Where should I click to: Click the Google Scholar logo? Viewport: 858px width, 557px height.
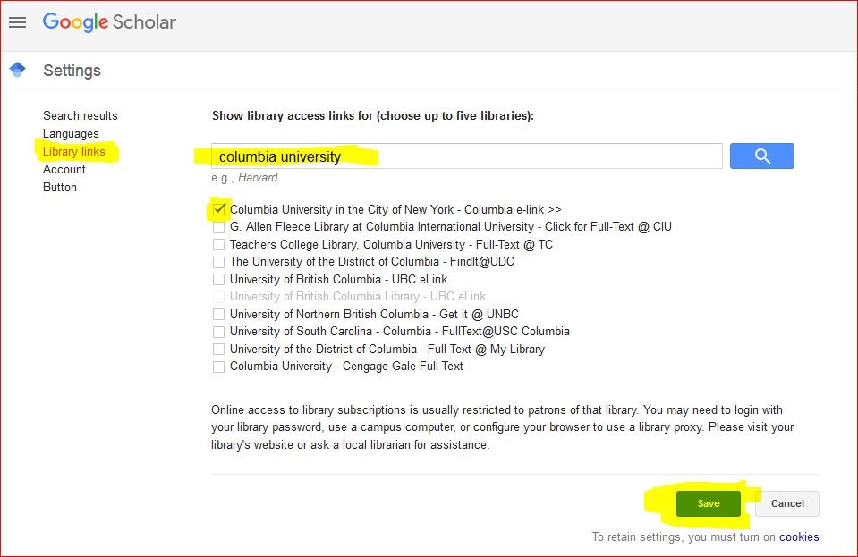[x=109, y=22]
